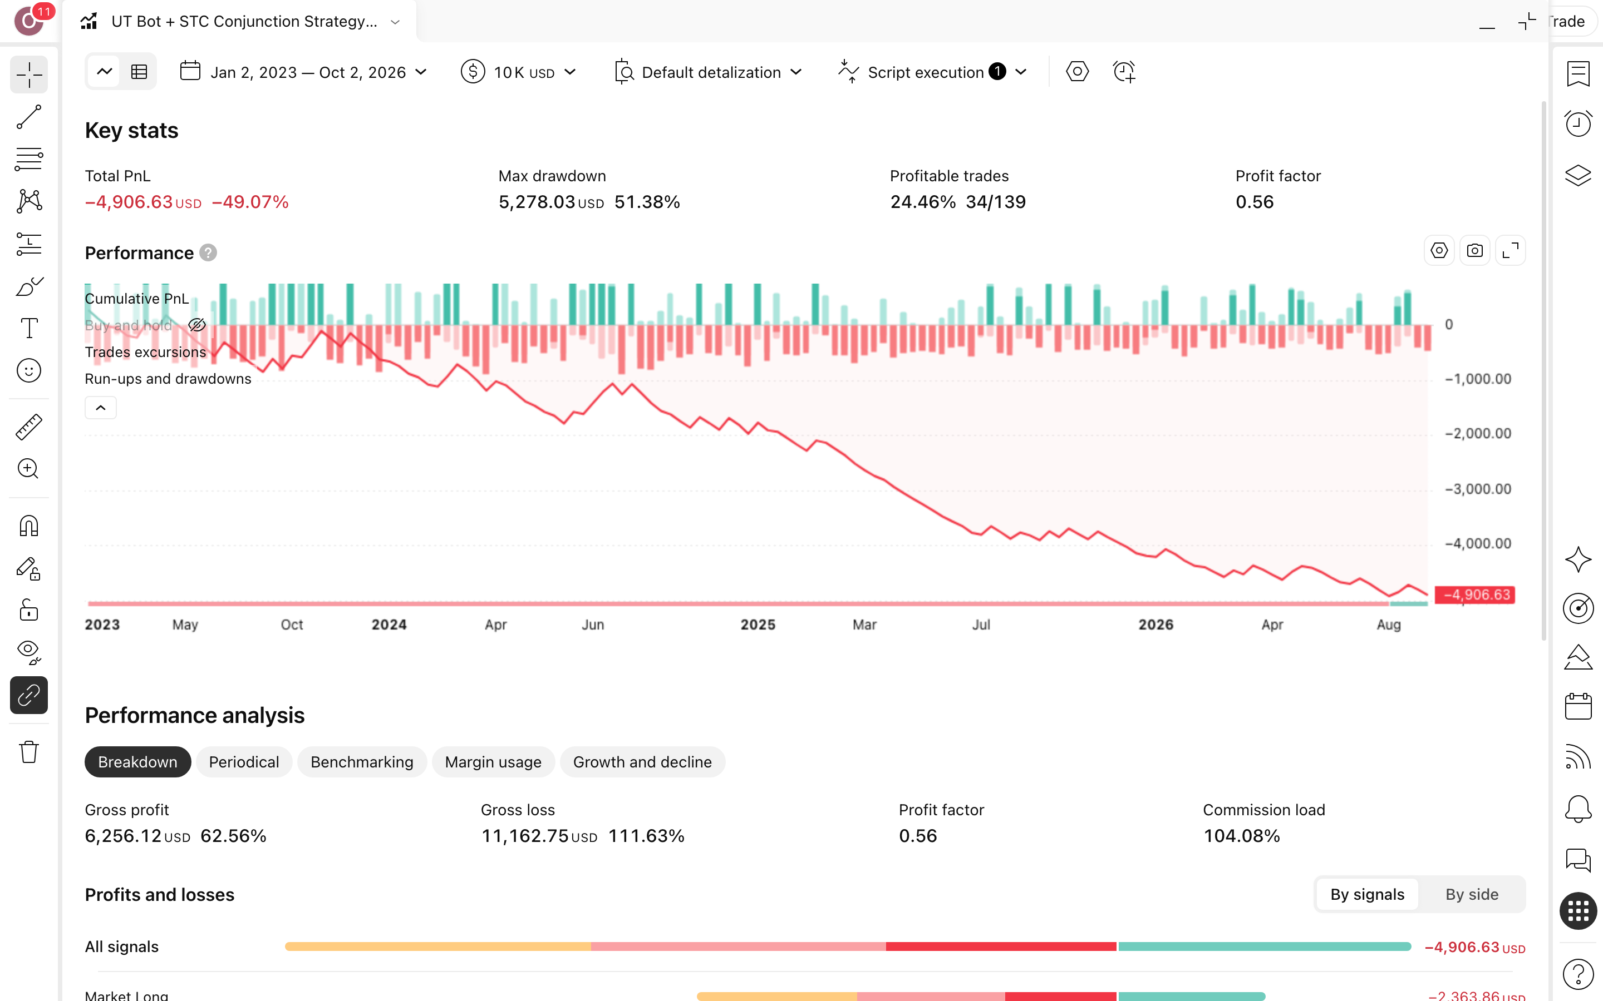The height and width of the screenshot is (1001, 1603).
Task: Select the patterns drawing tool
Action: (x=29, y=201)
